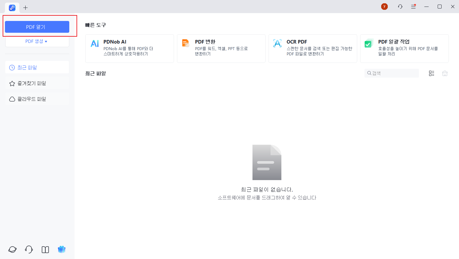Viewport: 459px width, 259px height.
Task: Select 최근 파일 in the sidebar
Action: coord(37,67)
